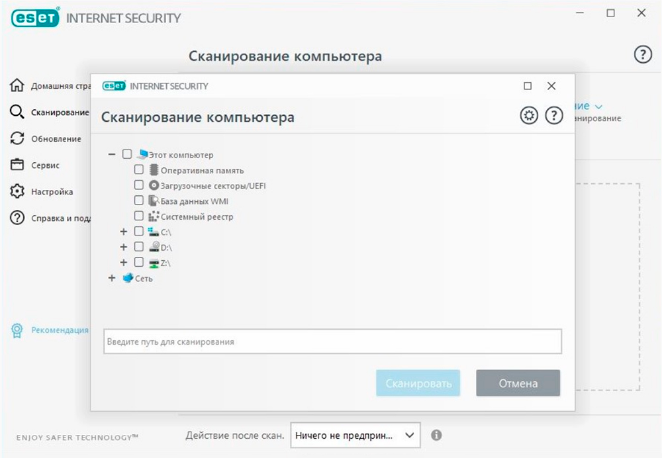Click the Рекомендация award badge icon
This screenshot has height=458, width=662.
[x=17, y=330]
